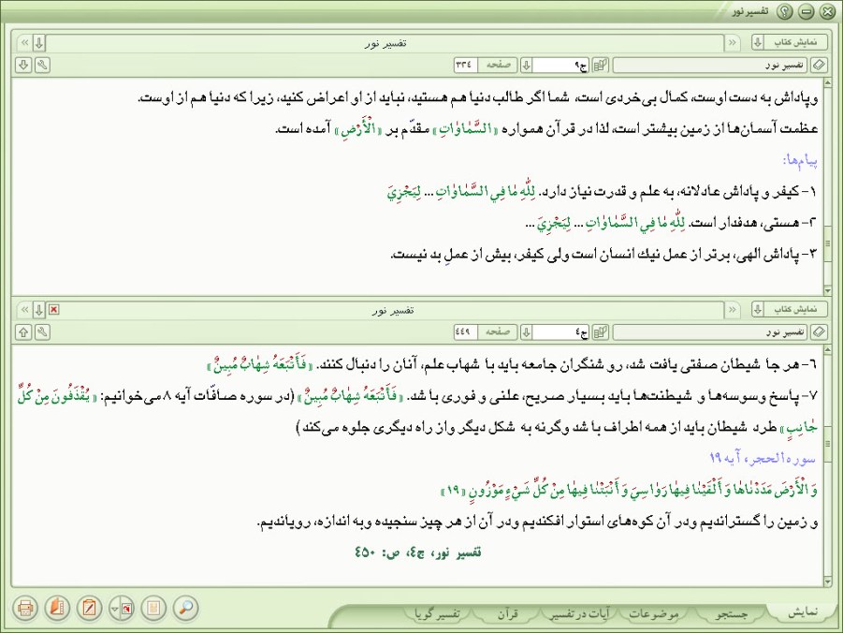
Task: Switch to the نمایش tab
Action: tap(803, 612)
